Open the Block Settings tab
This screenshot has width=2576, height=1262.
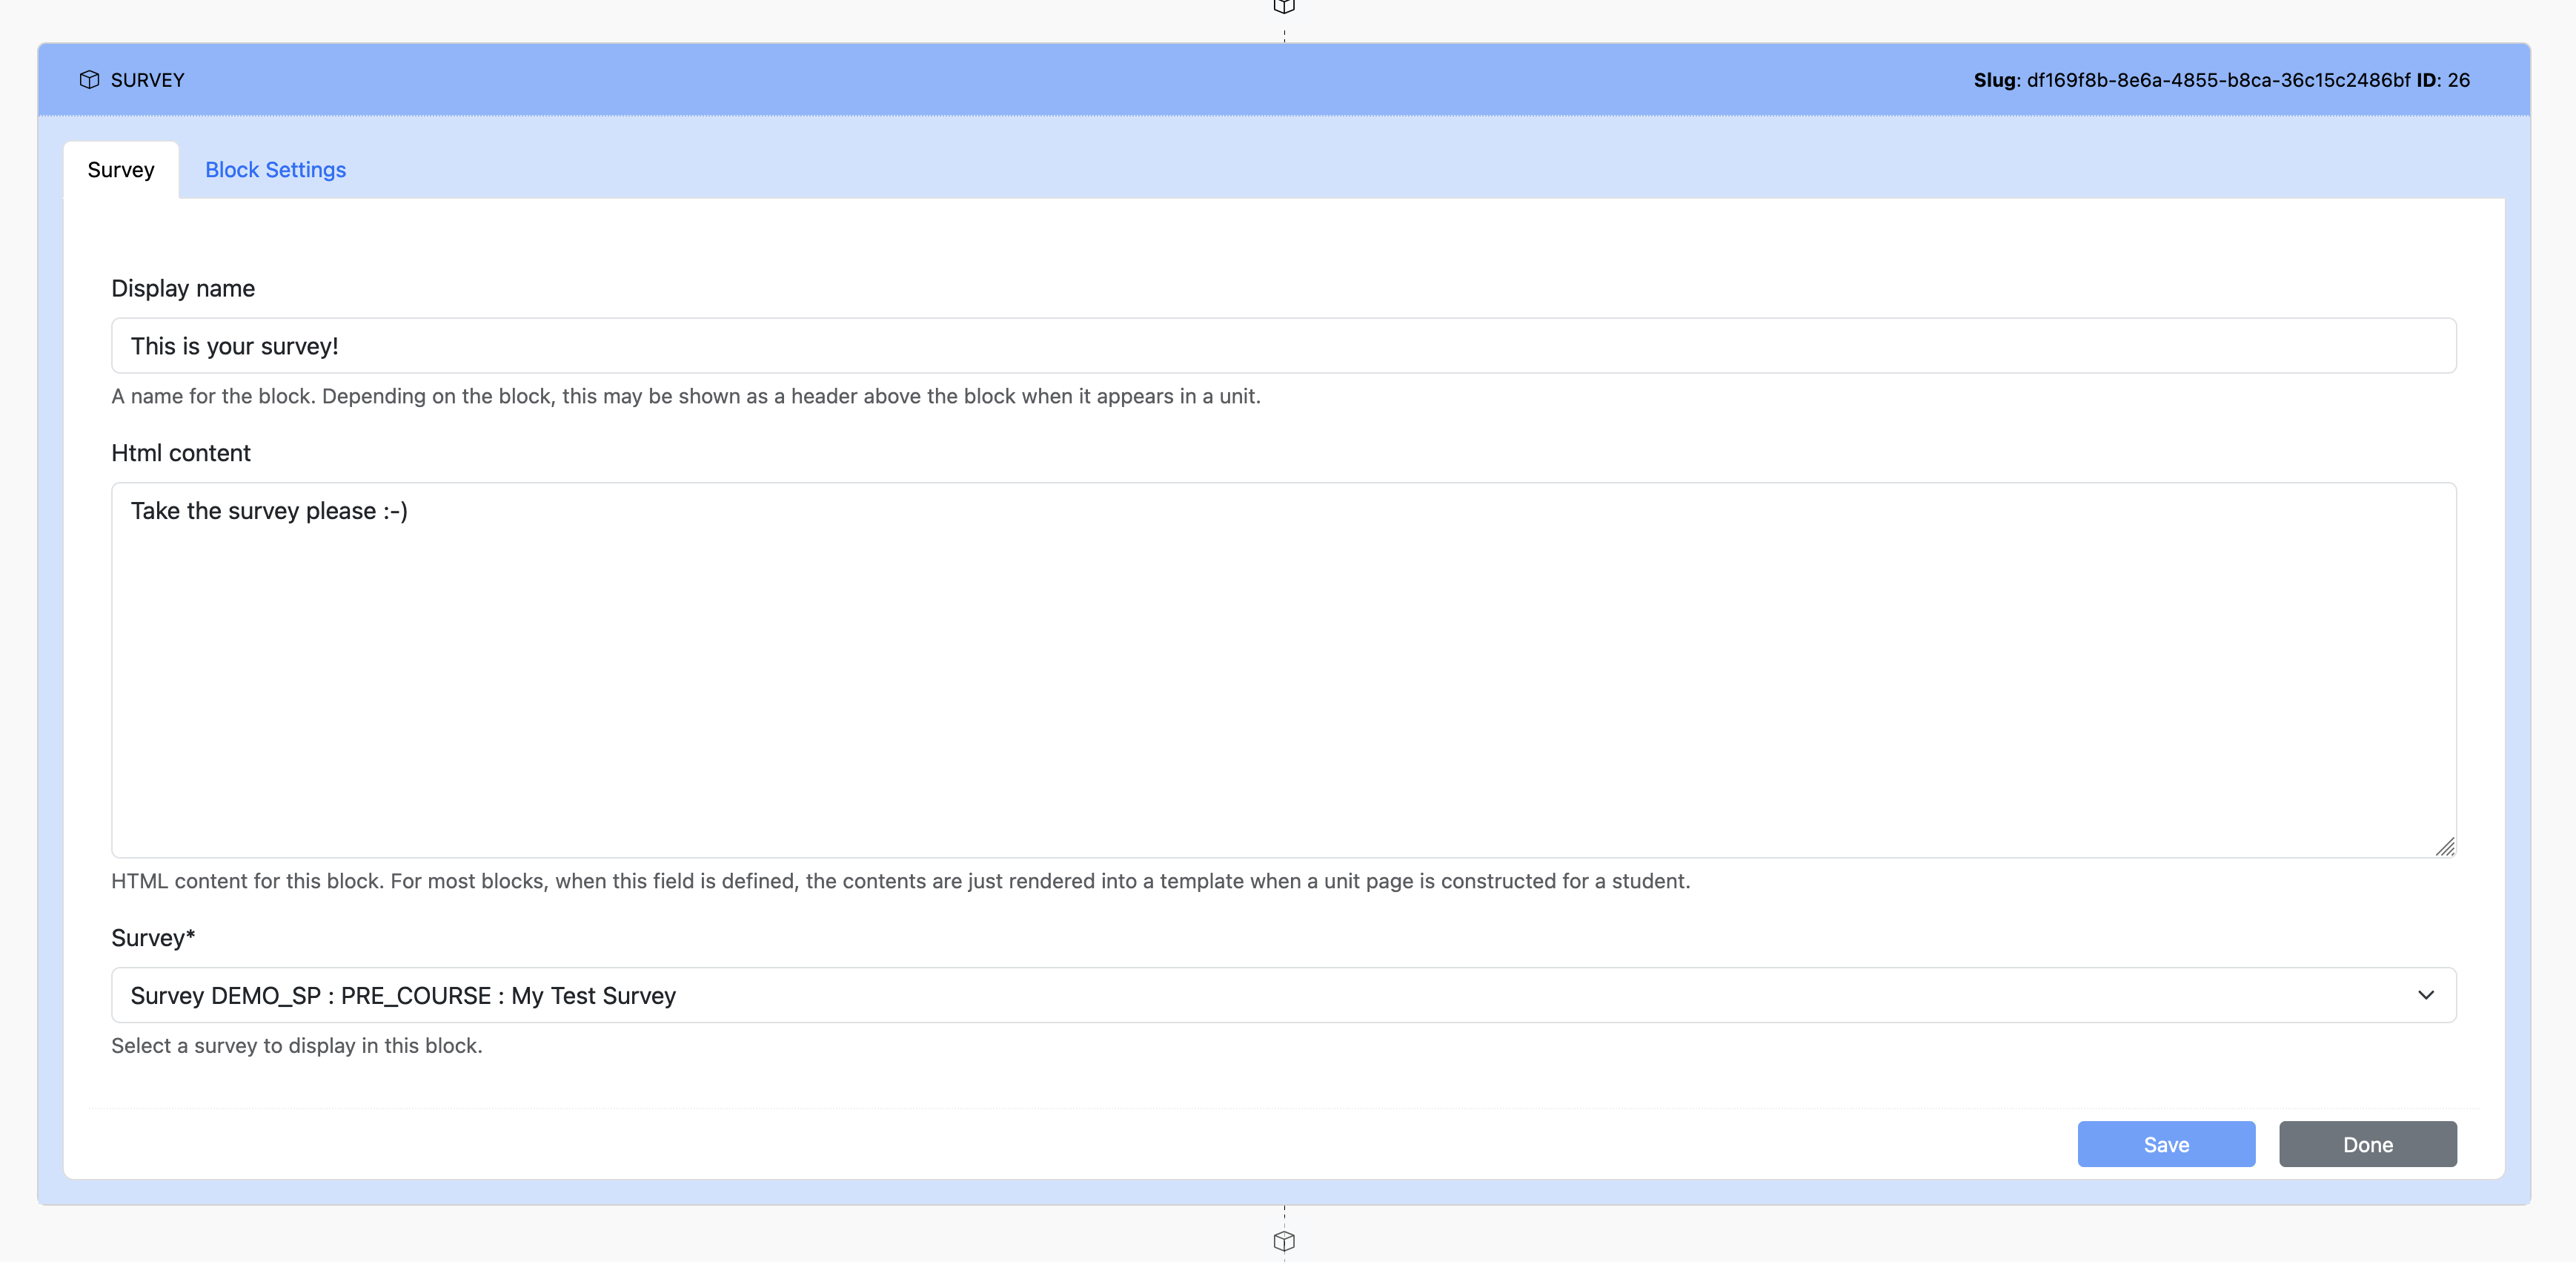pos(275,170)
